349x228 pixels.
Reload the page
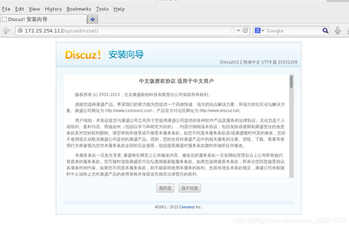pyautogui.click(x=245, y=30)
